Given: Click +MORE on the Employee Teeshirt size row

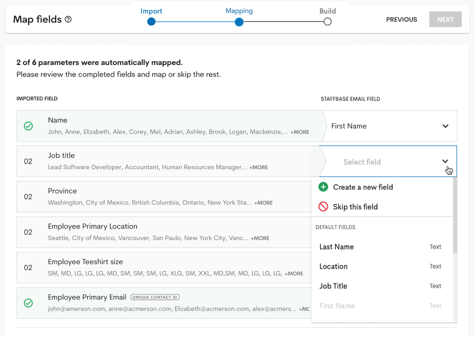Looking at the screenshot, I should (x=293, y=274).
